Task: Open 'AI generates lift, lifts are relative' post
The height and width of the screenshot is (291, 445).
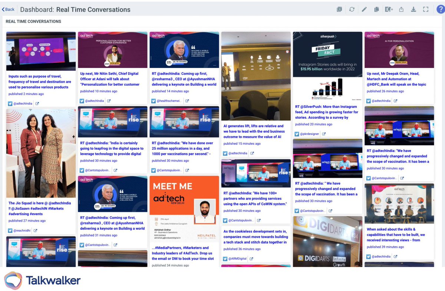Action: pos(254,131)
